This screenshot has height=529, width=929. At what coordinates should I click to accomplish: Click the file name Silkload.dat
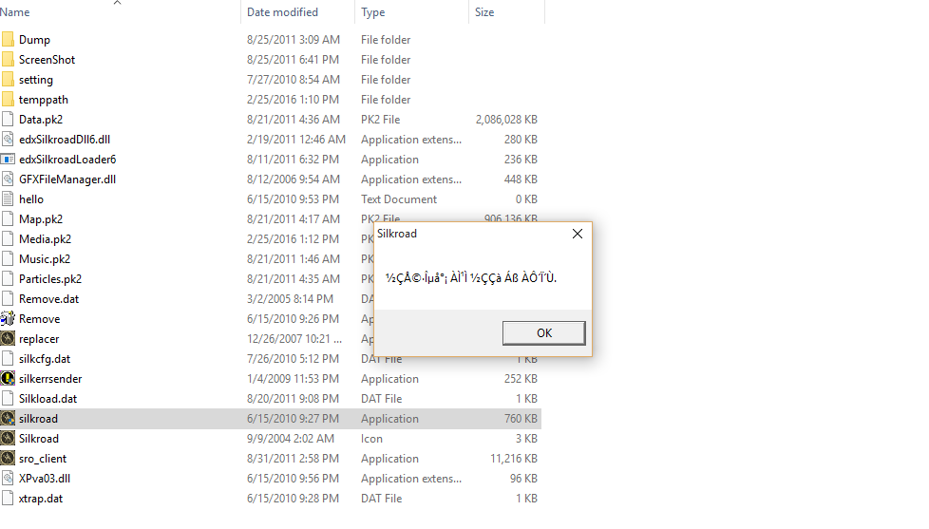coord(48,399)
